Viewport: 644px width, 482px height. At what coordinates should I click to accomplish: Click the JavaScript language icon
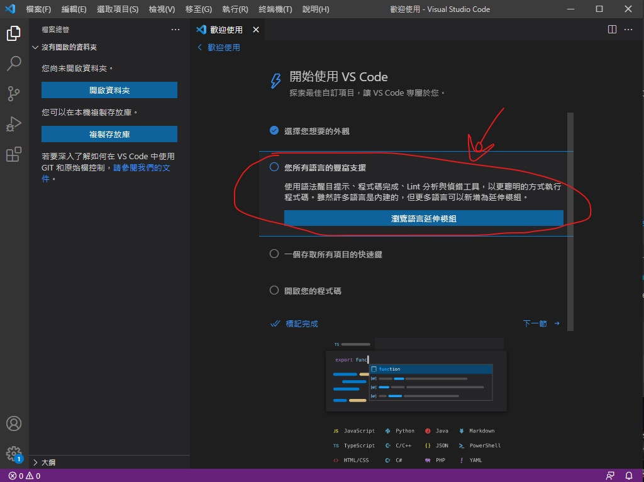[336, 431]
